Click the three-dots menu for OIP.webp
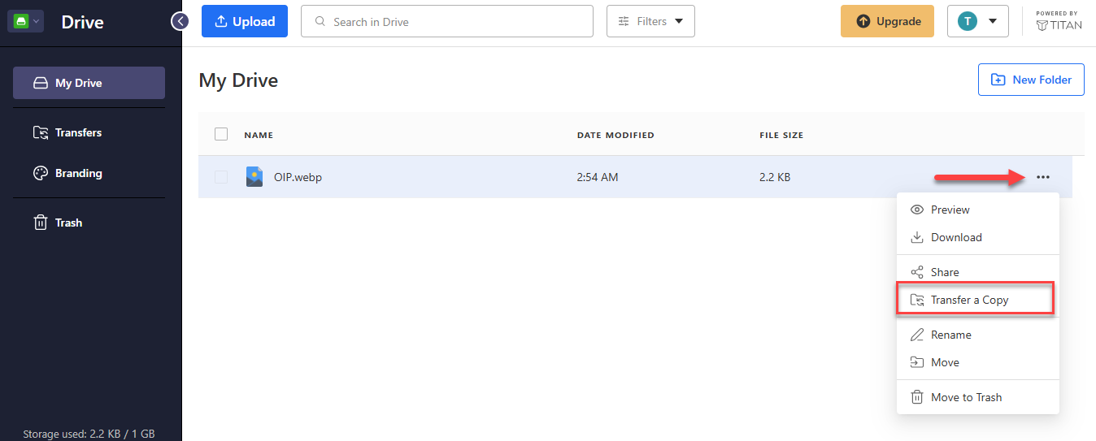Viewport: 1096px width, 441px height. [x=1043, y=177]
